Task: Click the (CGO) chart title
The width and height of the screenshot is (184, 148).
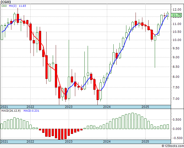Action: 6,2
